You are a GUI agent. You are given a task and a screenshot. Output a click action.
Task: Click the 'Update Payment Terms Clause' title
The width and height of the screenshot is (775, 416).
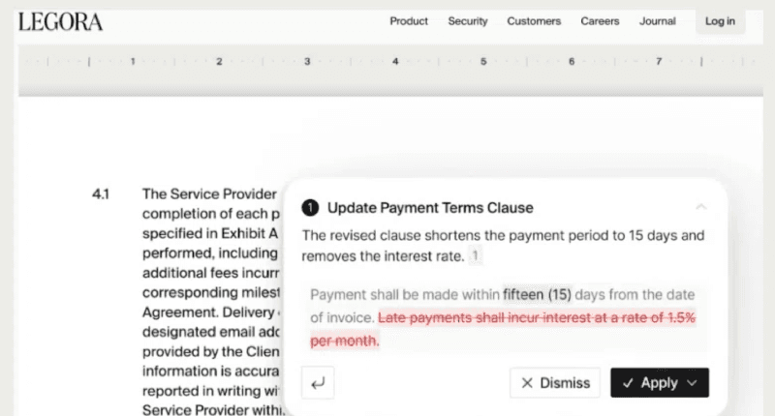pyautogui.click(x=430, y=208)
